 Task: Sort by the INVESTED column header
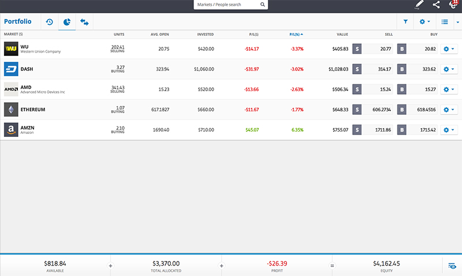(206, 35)
